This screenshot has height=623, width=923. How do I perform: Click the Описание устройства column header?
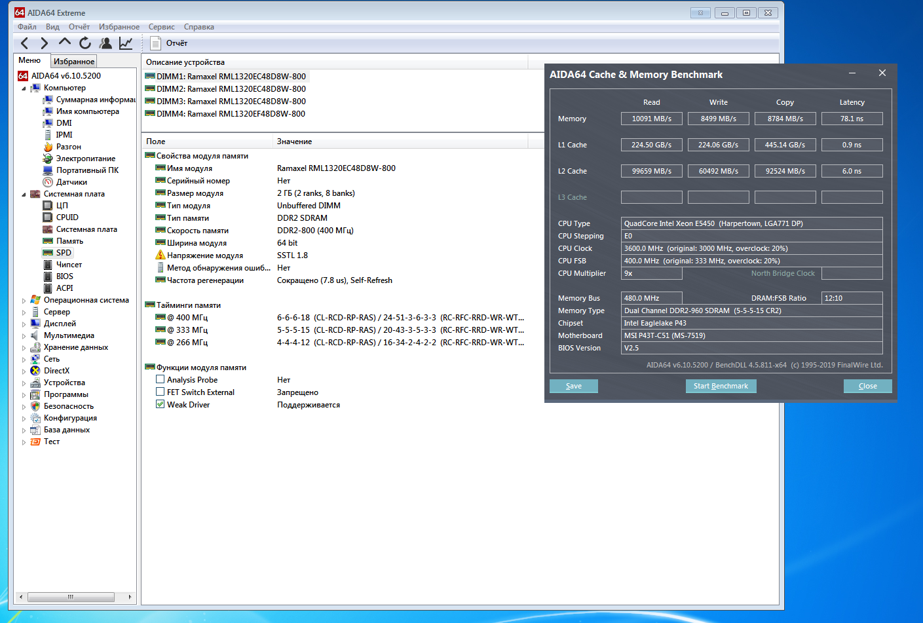(335, 62)
